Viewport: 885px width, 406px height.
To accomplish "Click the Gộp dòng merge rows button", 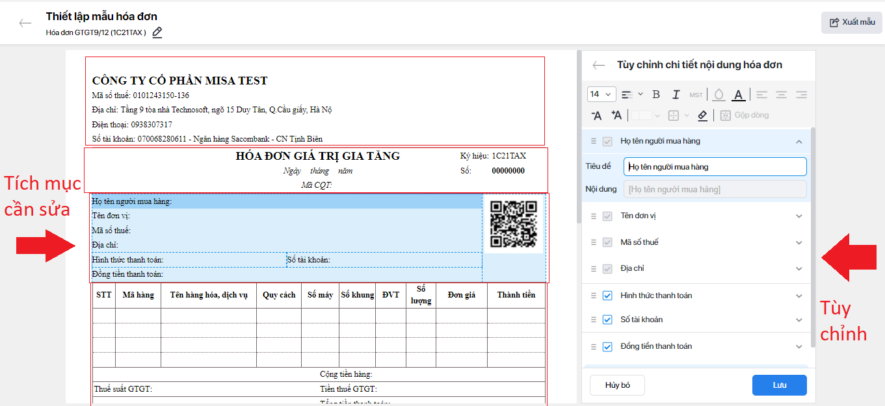I will tap(745, 115).
